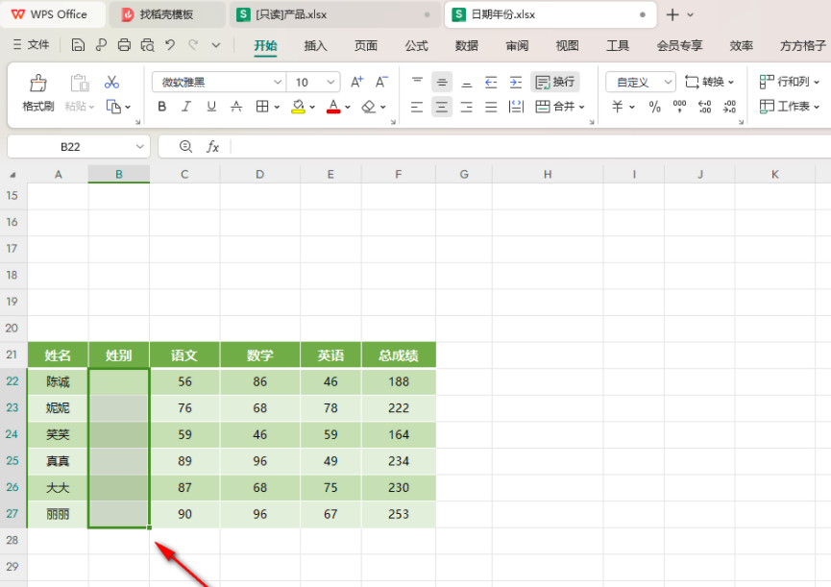Screen dimensions: 831x587
Task: Click the 行和列 button
Action: [x=789, y=82]
